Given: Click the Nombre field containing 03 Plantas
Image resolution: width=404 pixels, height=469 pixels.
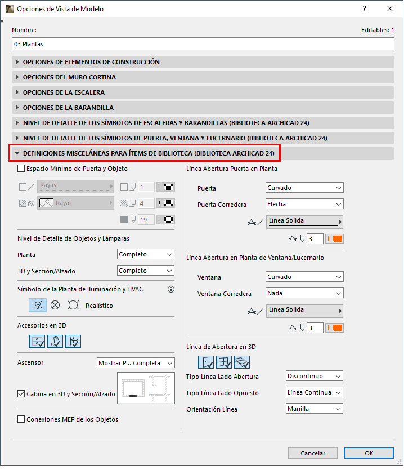Looking at the screenshot, I should [x=203, y=43].
